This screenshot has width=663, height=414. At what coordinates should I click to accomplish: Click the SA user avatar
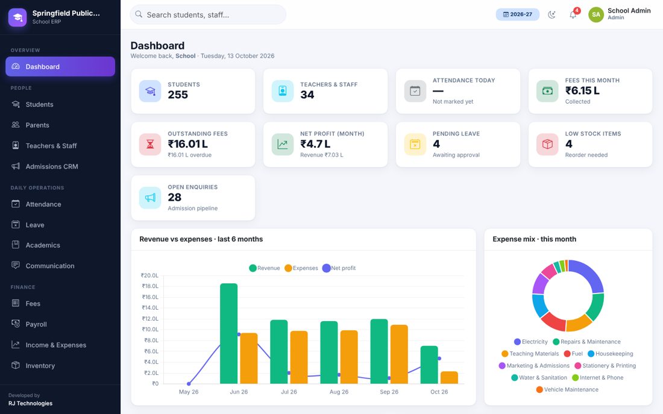pyautogui.click(x=595, y=15)
